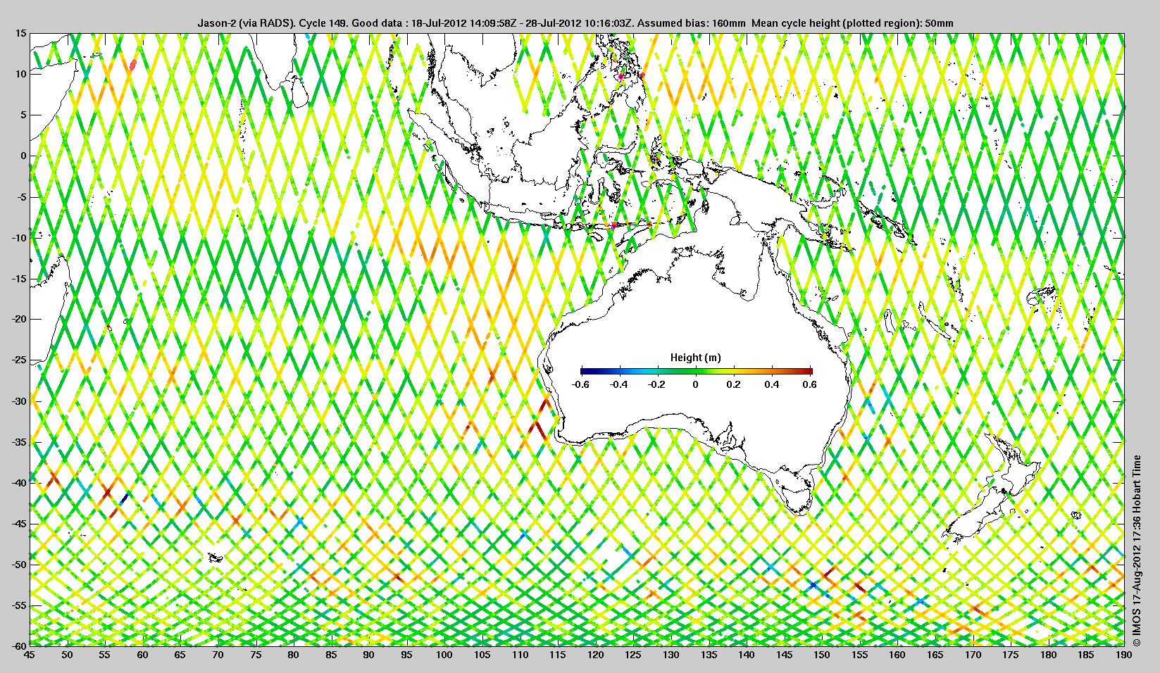The image size is (1160, 673).
Task: Click latitude axis label -25
Action: (x=19, y=360)
